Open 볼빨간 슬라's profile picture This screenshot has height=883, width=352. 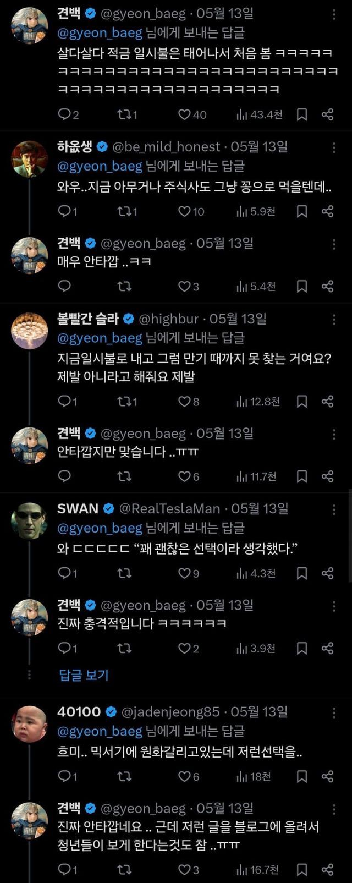[x=30, y=331]
